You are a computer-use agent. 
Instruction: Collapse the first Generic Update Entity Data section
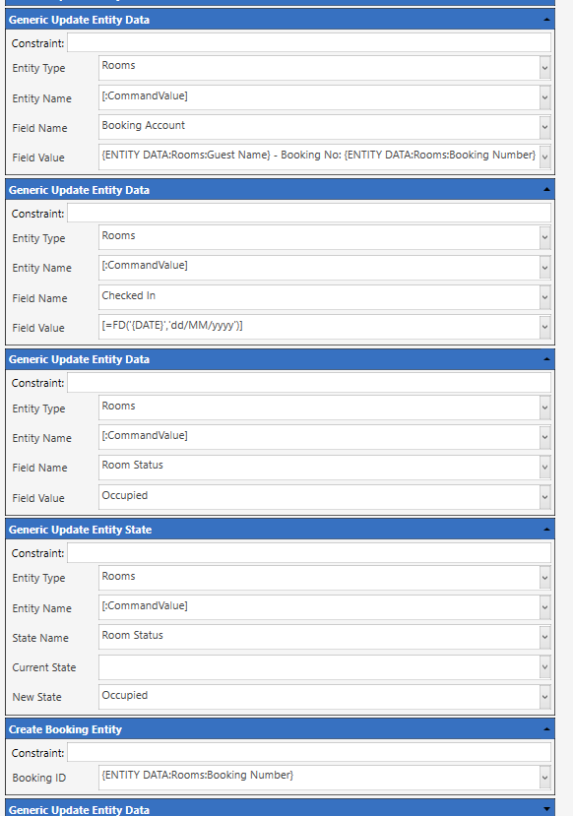[x=546, y=20]
